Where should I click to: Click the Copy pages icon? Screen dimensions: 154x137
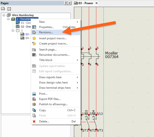(x=34, y=110)
